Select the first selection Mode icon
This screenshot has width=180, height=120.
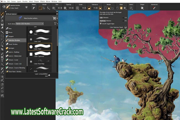coord(105,8)
